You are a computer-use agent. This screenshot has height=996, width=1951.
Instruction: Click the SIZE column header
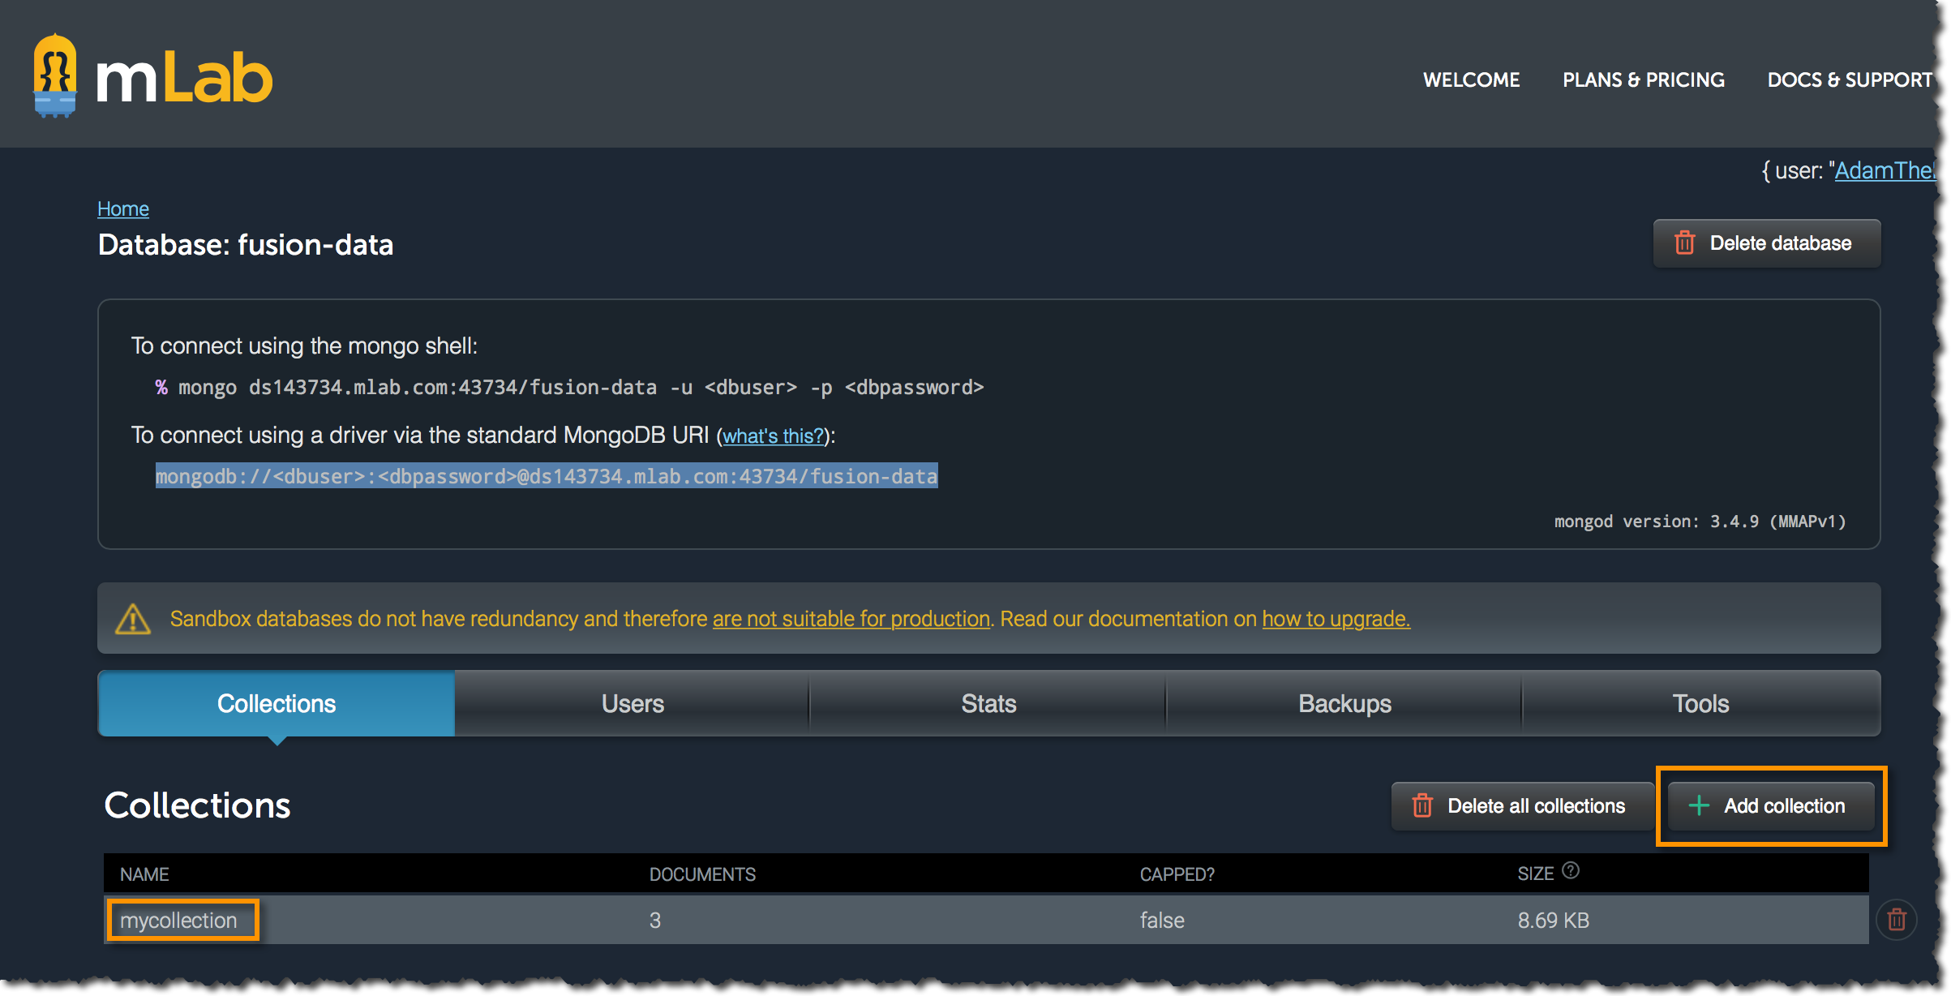[1535, 874]
